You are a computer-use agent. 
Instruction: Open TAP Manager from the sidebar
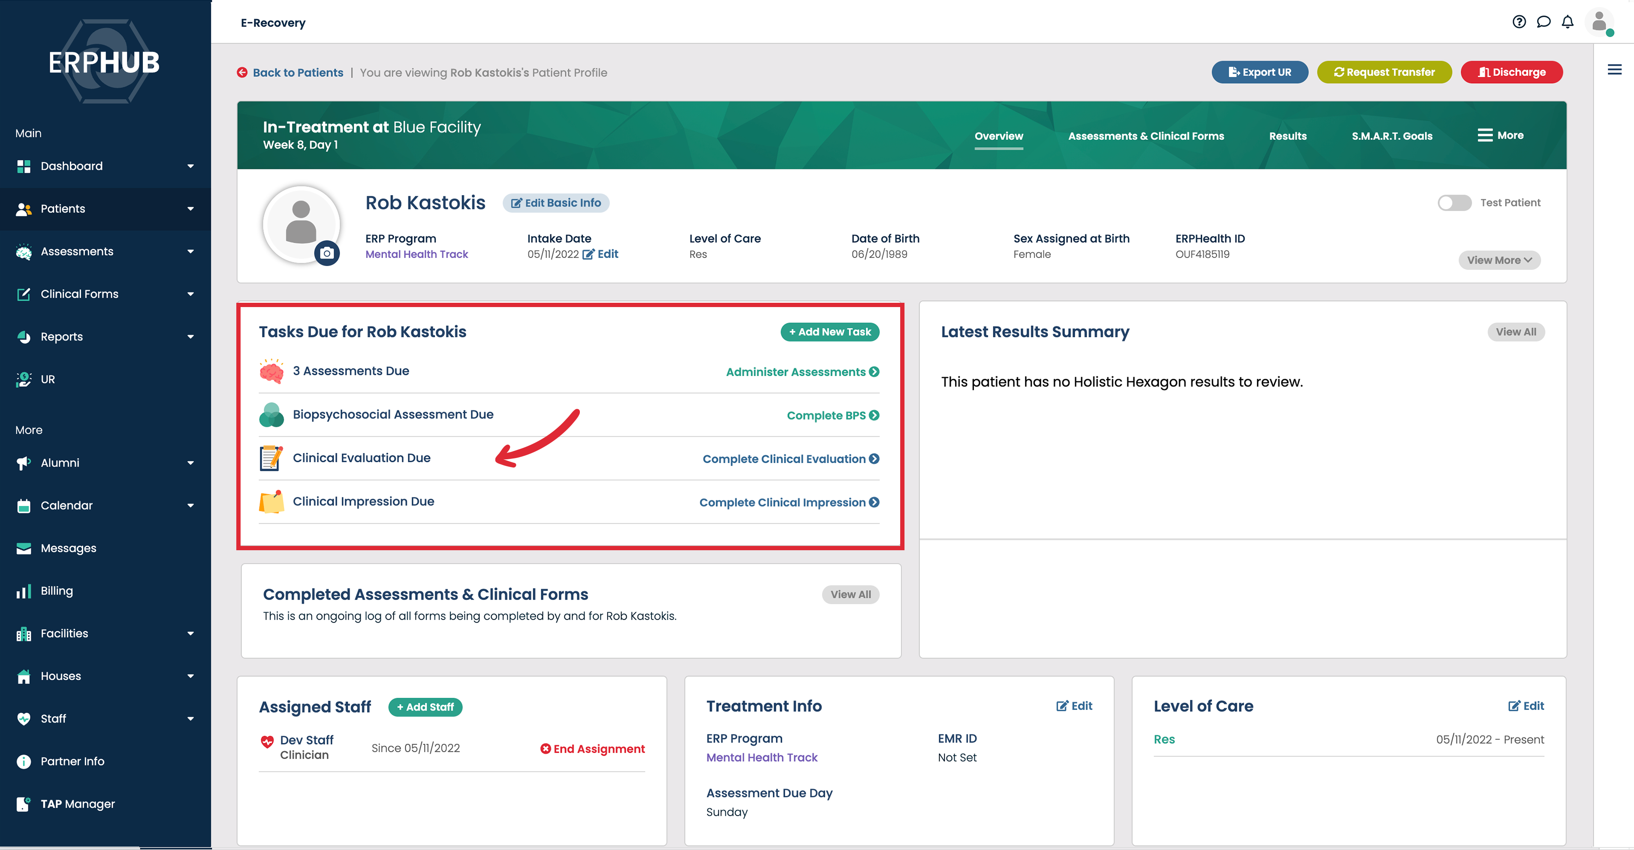click(x=77, y=804)
